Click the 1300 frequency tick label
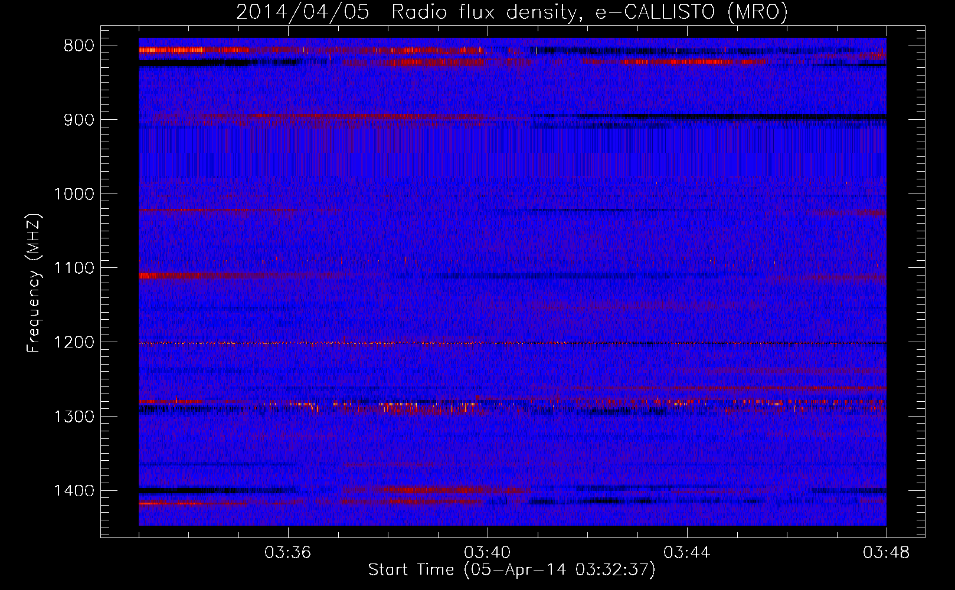Image resolution: width=955 pixels, height=590 pixels. click(x=74, y=417)
